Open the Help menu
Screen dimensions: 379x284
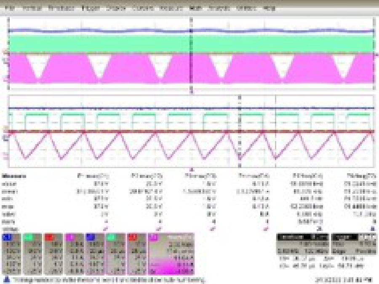(269, 8)
